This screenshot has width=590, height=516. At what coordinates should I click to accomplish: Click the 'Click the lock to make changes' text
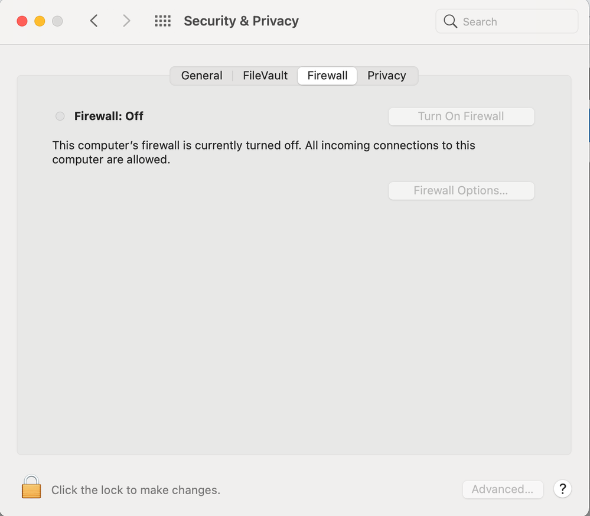pyautogui.click(x=135, y=490)
